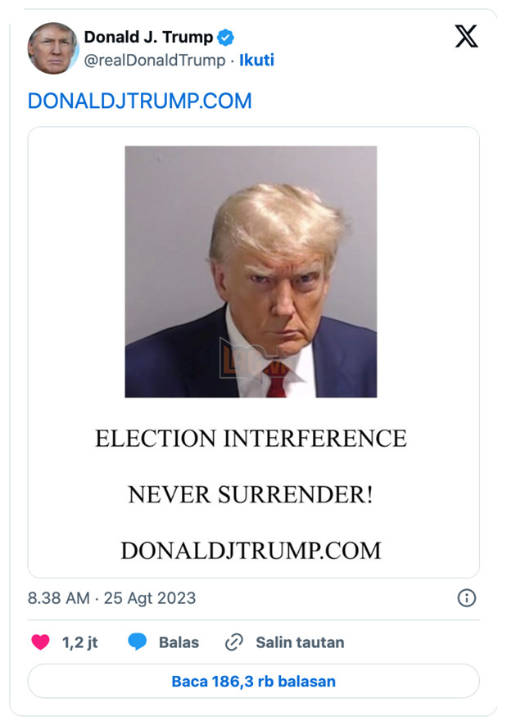Screen dimensions: 516x725
Task: Open the blue DONALDJTRUMP.COM link
Action: coord(139,101)
